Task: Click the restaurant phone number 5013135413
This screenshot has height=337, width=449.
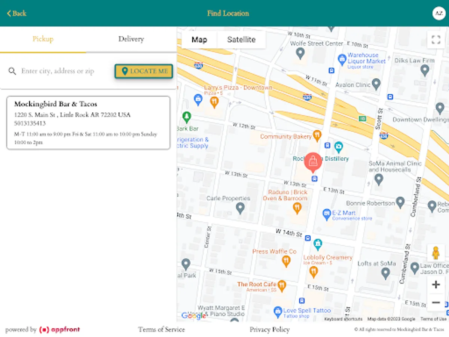Action: 30,123
